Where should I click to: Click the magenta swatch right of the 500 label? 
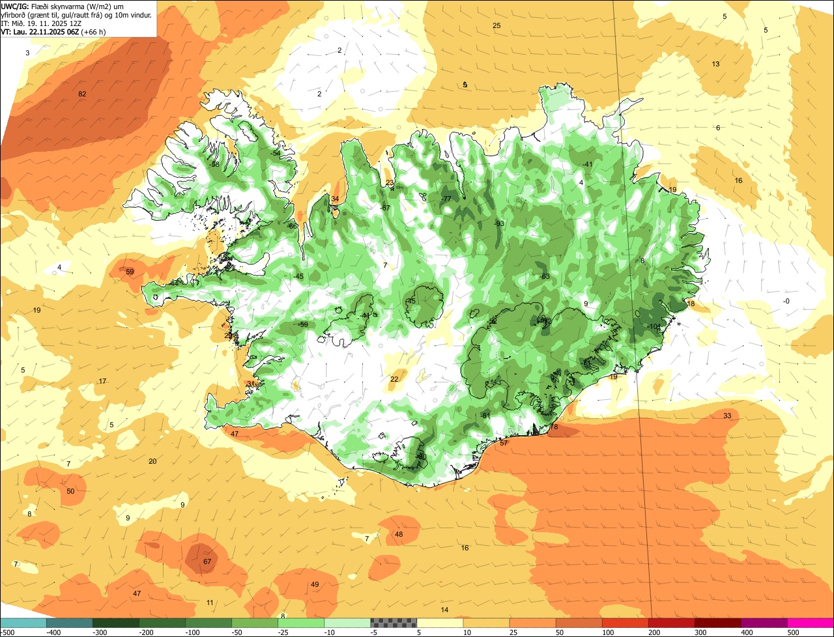coord(811,623)
